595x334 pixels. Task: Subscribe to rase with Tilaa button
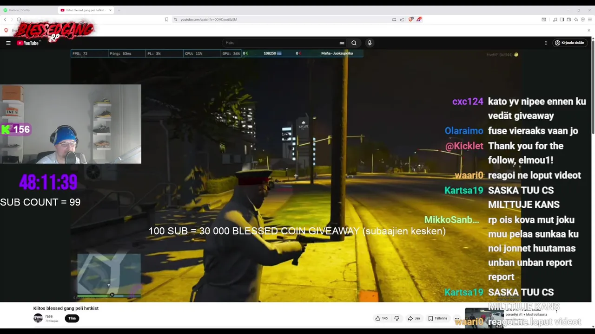click(x=72, y=318)
